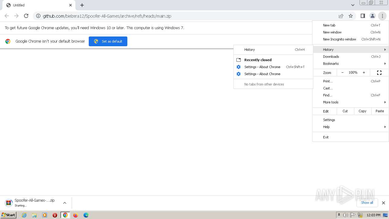Launch Firefox from taskbar
Screen dimensions: 389x219
tap(76, 215)
